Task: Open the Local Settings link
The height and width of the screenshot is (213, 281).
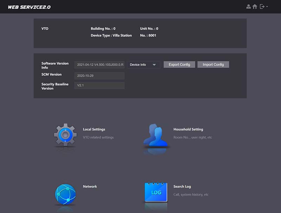Action: coord(94,129)
